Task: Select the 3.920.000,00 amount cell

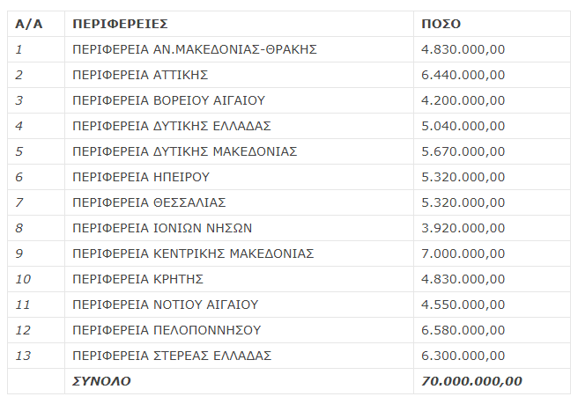Action: [493, 228]
